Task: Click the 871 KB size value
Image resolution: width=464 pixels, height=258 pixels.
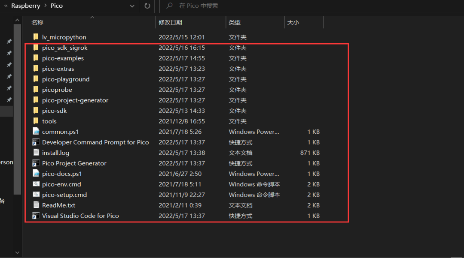Action: click(310, 153)
